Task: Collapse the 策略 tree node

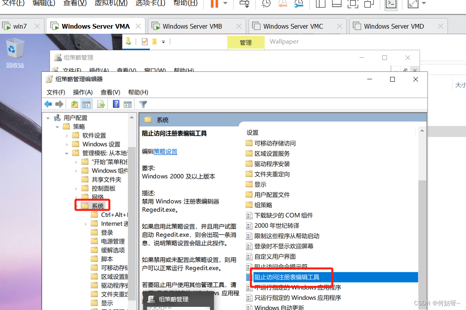Action: tap(57, 127)
